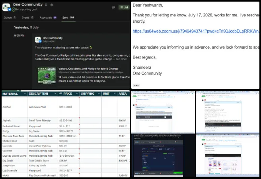Click the bookmark icon beside One Community title
The image size is (261, 179).
pyautogui.click(x=46, y=5)
